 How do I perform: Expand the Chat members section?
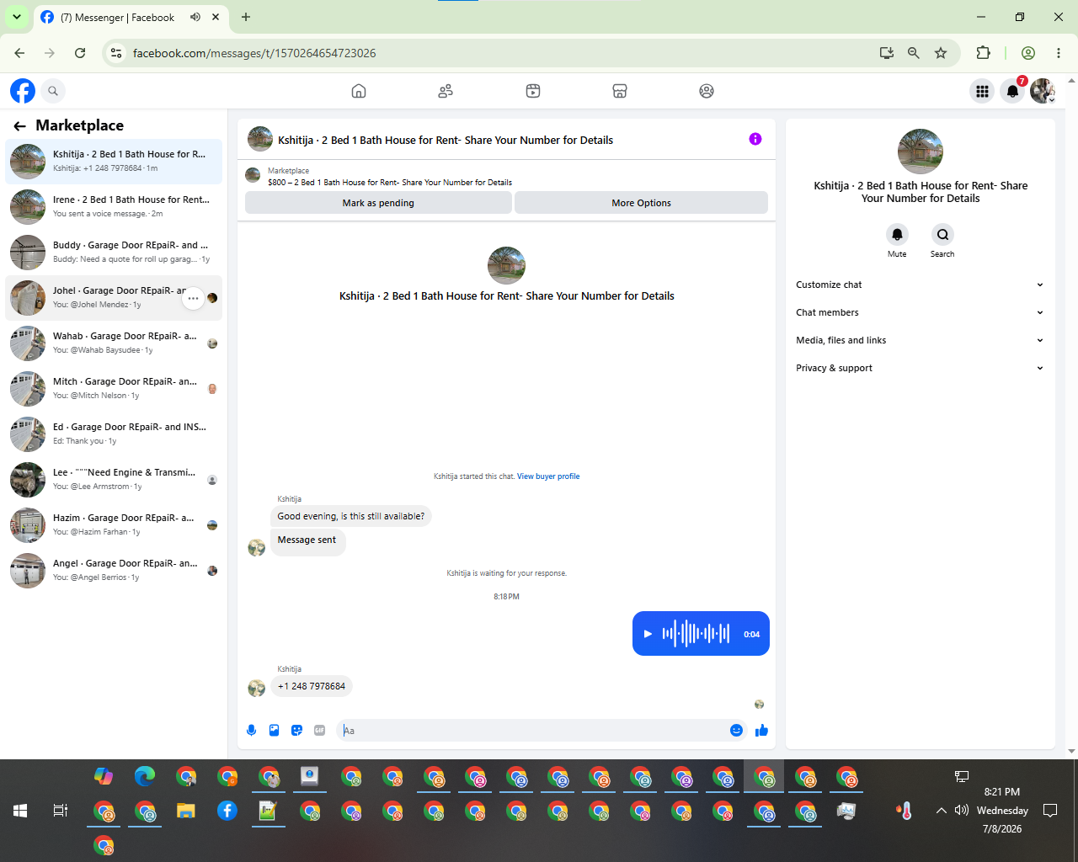tap(920, 312)
